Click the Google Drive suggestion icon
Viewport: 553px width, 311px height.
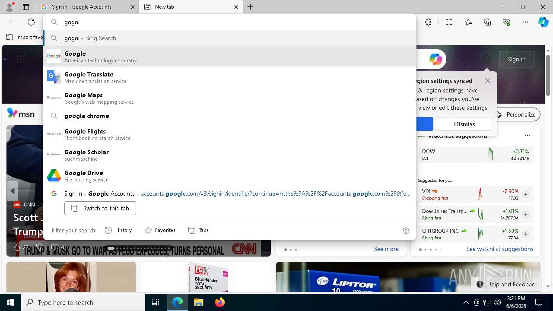coord(54,176)
